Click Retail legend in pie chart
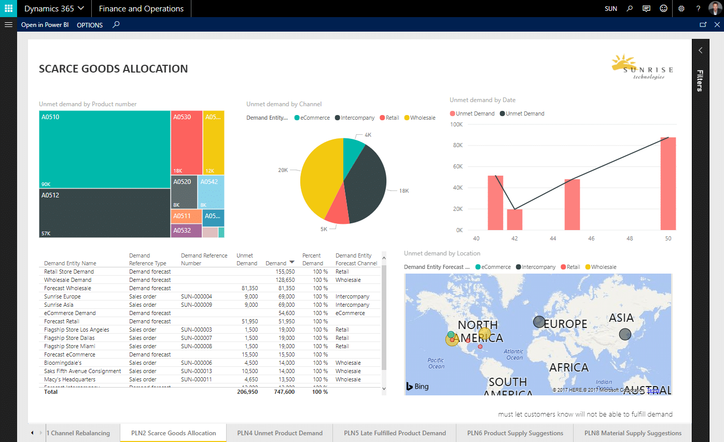724x442 pixels. pyautogui.click(x=389, y=118)
